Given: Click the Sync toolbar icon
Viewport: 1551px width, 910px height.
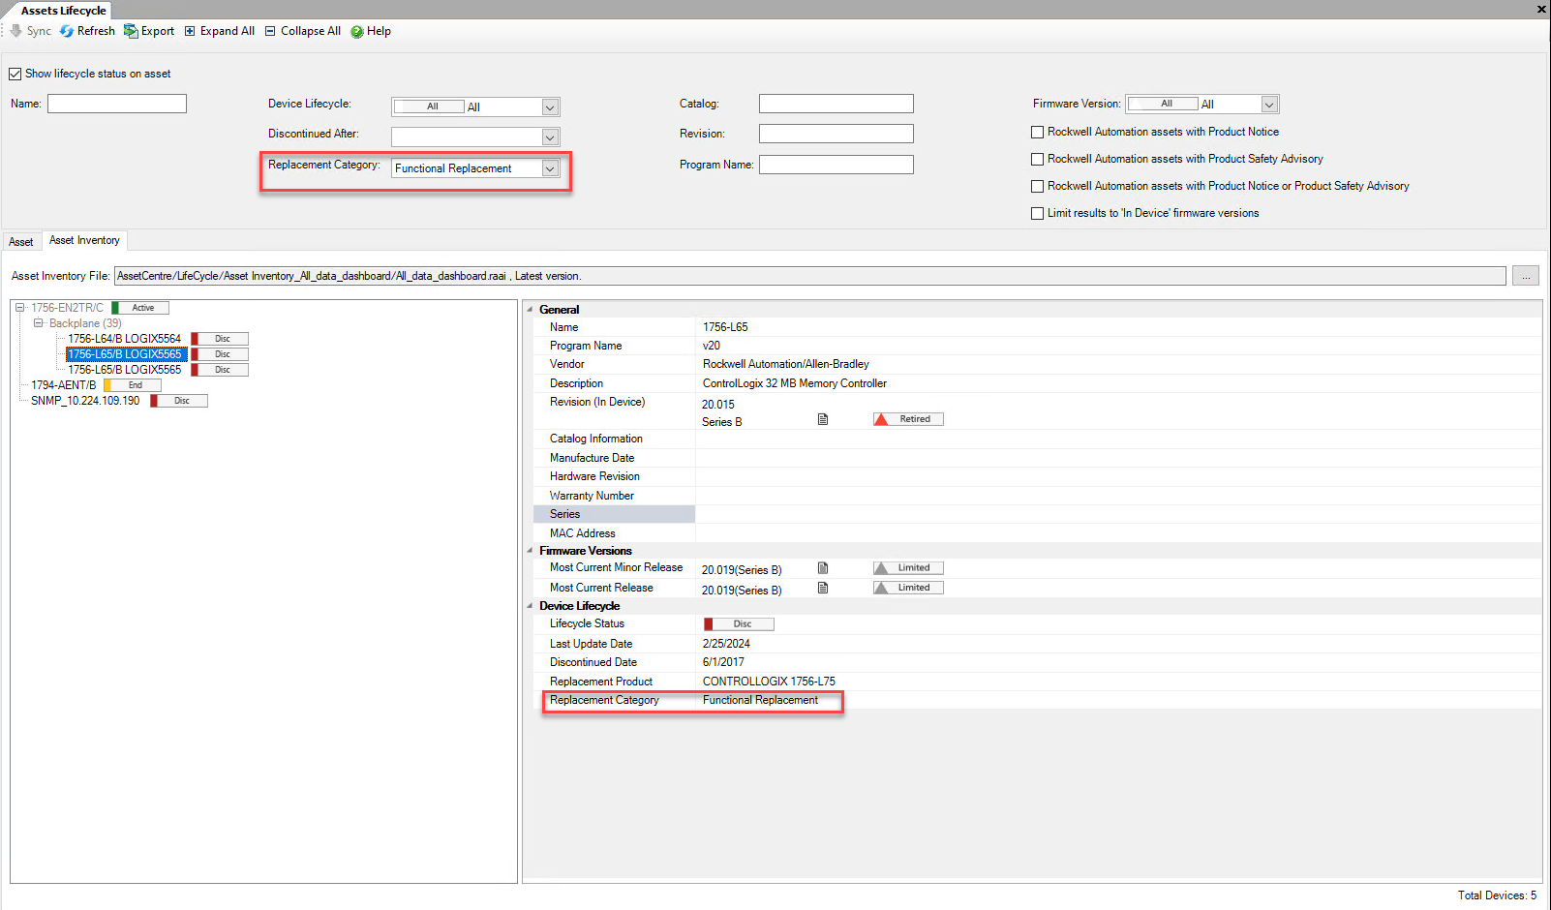Looking at the screenshot, I should [16, 31].
